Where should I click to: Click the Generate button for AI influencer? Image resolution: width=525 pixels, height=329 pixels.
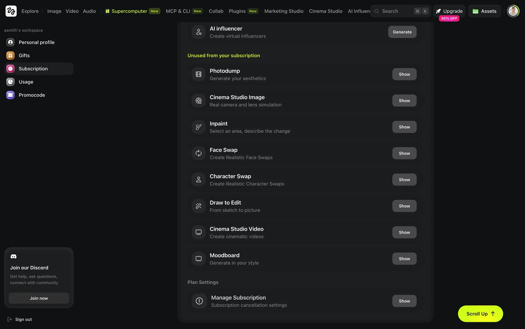[402, 32]
